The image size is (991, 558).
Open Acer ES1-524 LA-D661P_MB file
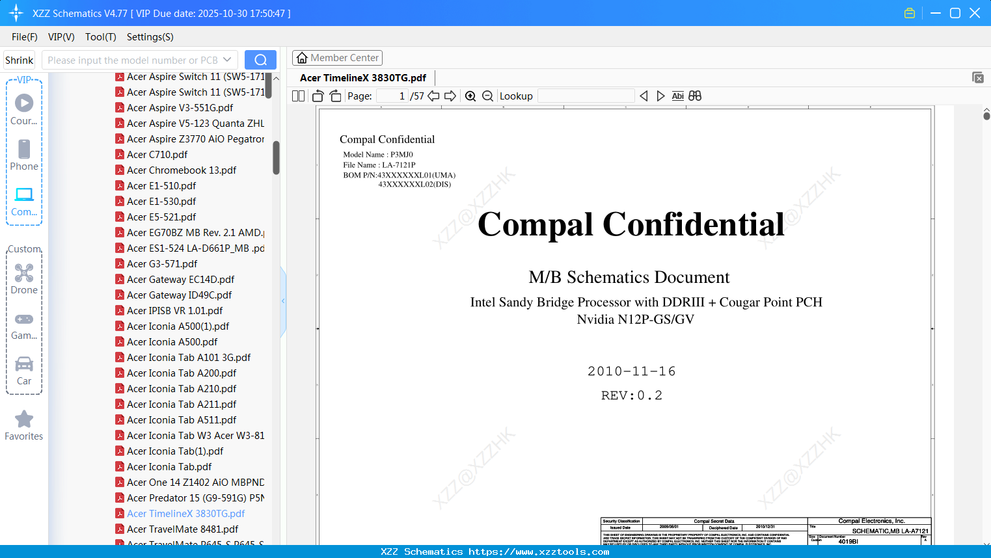(195, 248)
